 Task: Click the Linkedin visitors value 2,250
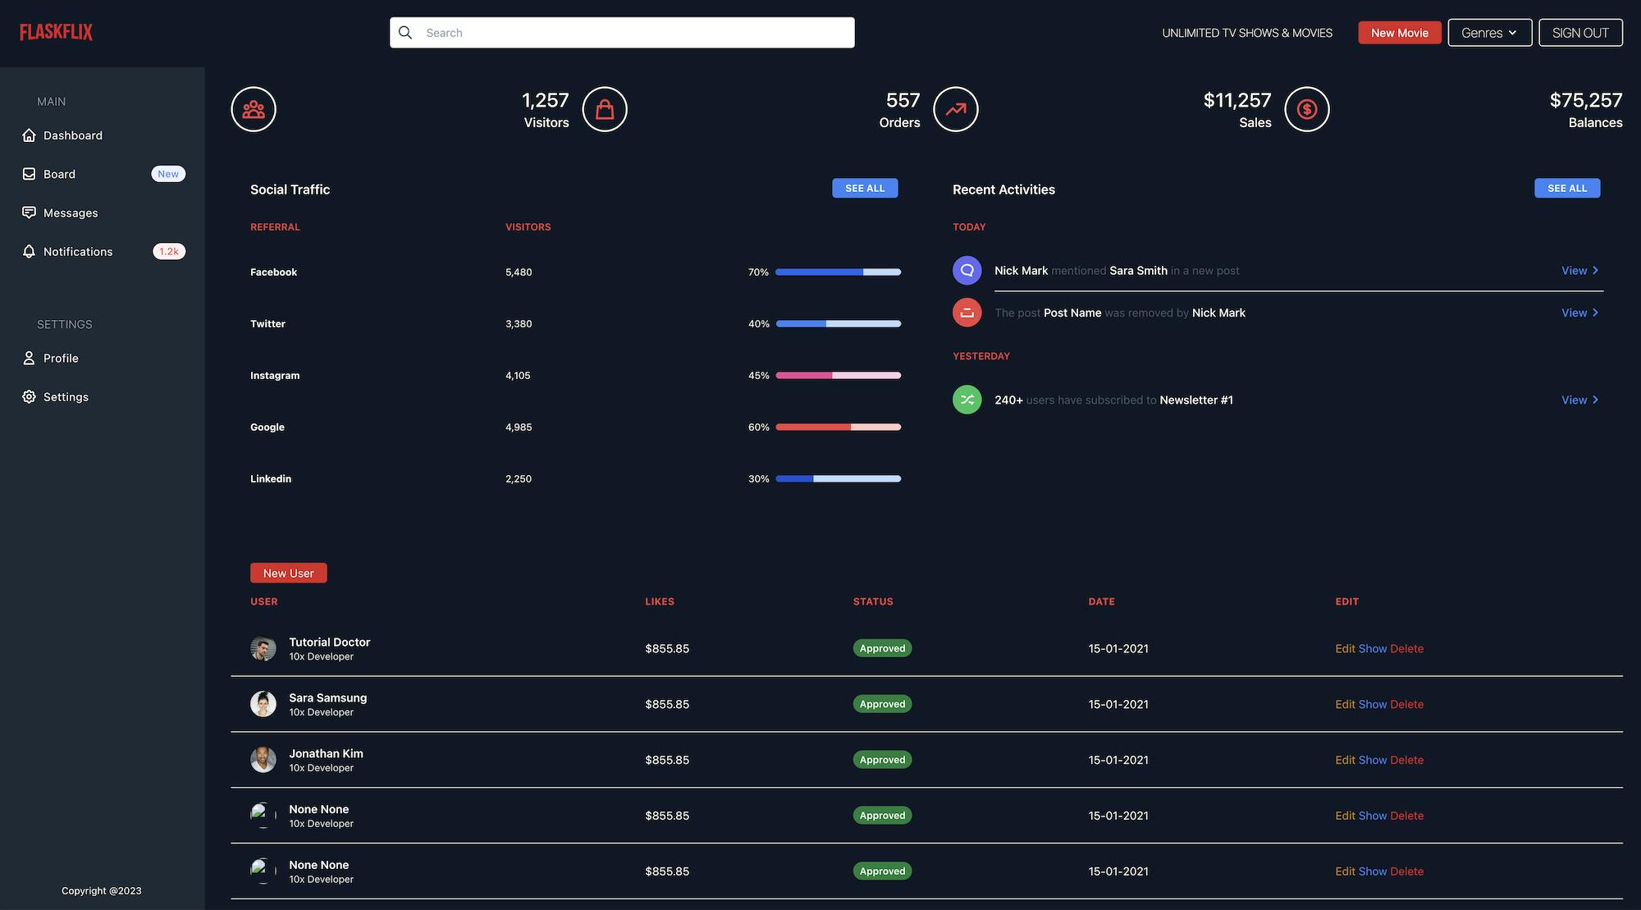coord(519,478)
